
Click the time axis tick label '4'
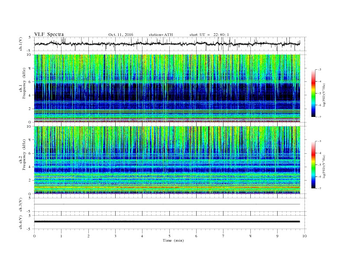click(x=142, y=236)
